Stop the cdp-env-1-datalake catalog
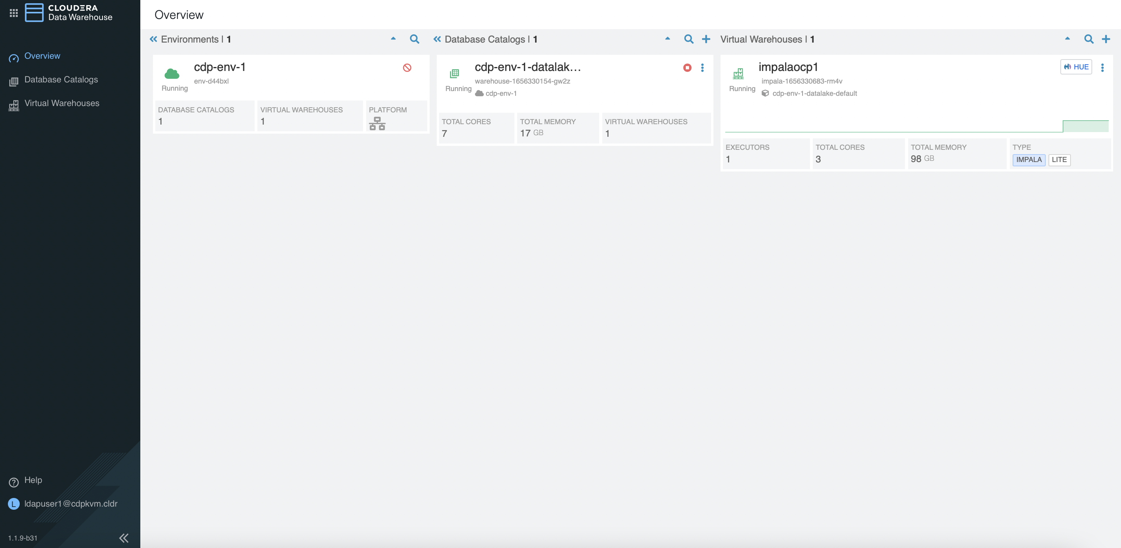 [687, 67]
